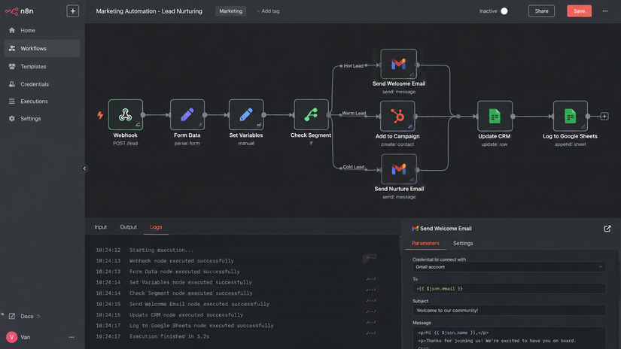Open the Van user options menu
This screenshot has height=349, width=621.
[x=72, y=337]
